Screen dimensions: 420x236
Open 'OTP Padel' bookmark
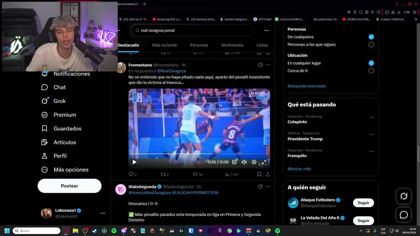click(262, 19)
